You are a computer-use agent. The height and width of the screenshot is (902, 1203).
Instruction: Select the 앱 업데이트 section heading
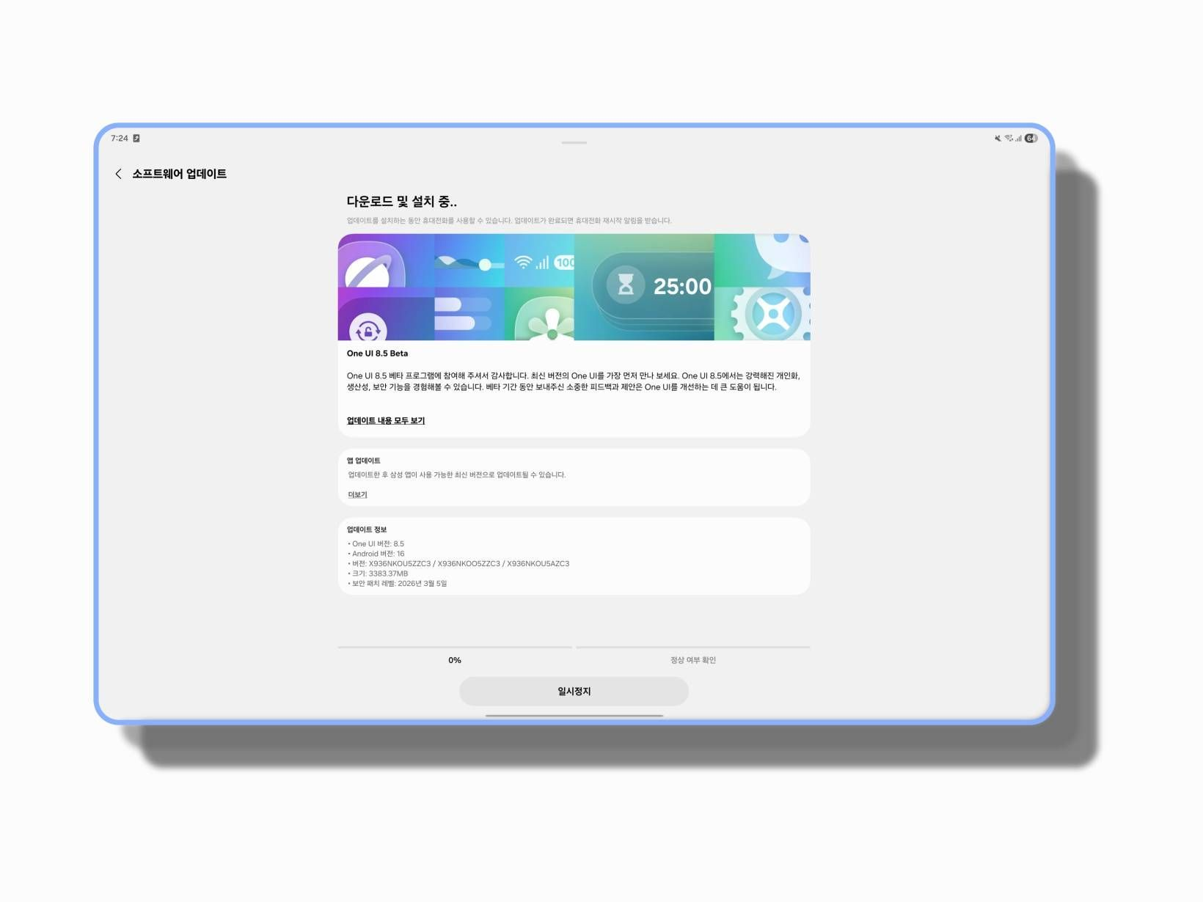click(x=364, y=461)
